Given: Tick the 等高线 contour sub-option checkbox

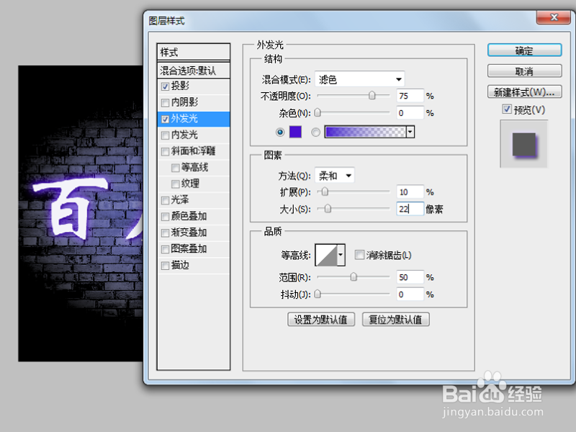Looking at the screenshot, I should point(176,168).
